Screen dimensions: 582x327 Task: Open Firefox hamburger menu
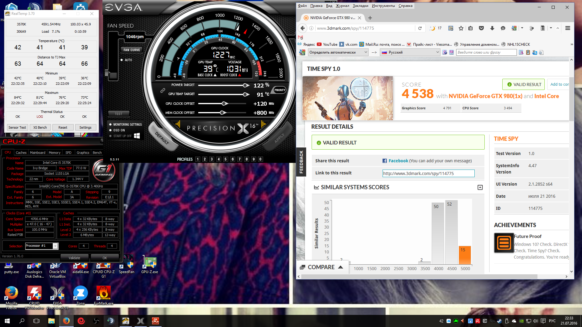pyautogui.click(x=568, y=28)
